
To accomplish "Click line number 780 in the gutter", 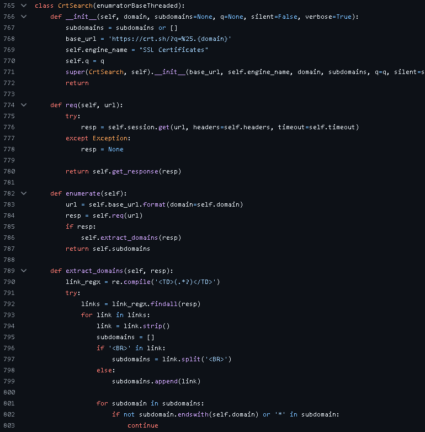I will [9, 171].
